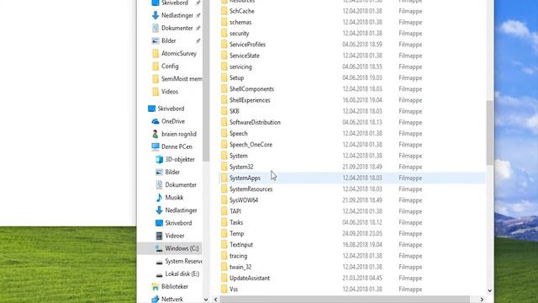The image size is (538, 303).
Task: Click the navigation pane scroll down arrow
Action: click(x=206, y=300)
